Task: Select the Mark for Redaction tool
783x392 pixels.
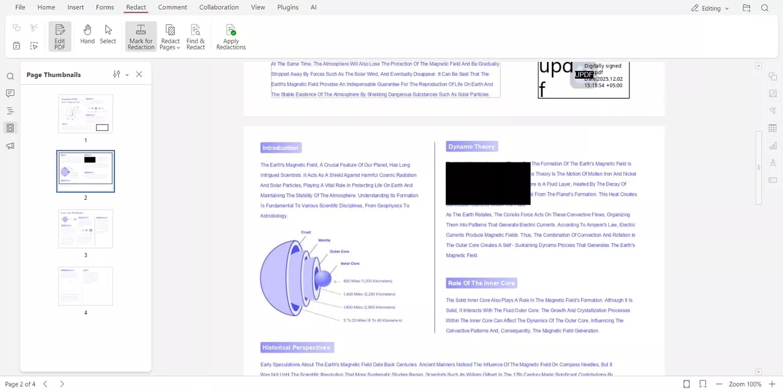Action: [x=140, y=36]
